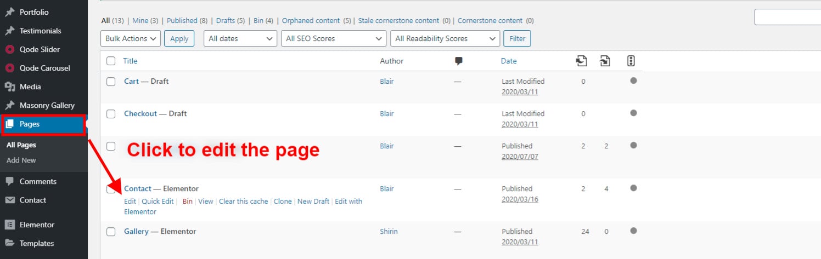Open the Gallery page title
This screenshot has height=259, width=821.
pos(136,231)
